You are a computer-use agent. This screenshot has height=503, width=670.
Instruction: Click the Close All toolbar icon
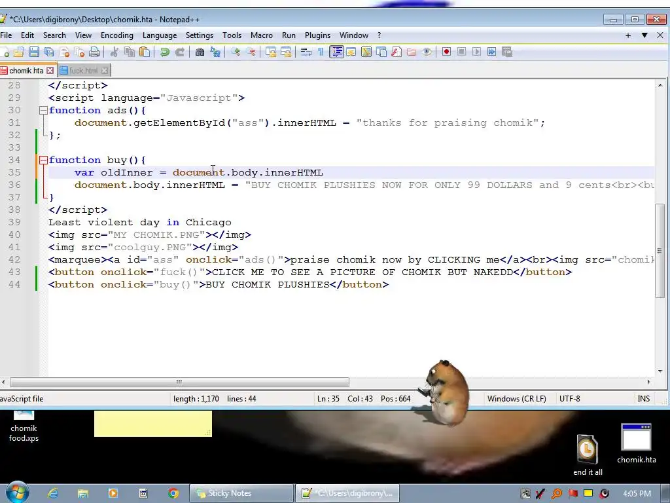point(79,52)
